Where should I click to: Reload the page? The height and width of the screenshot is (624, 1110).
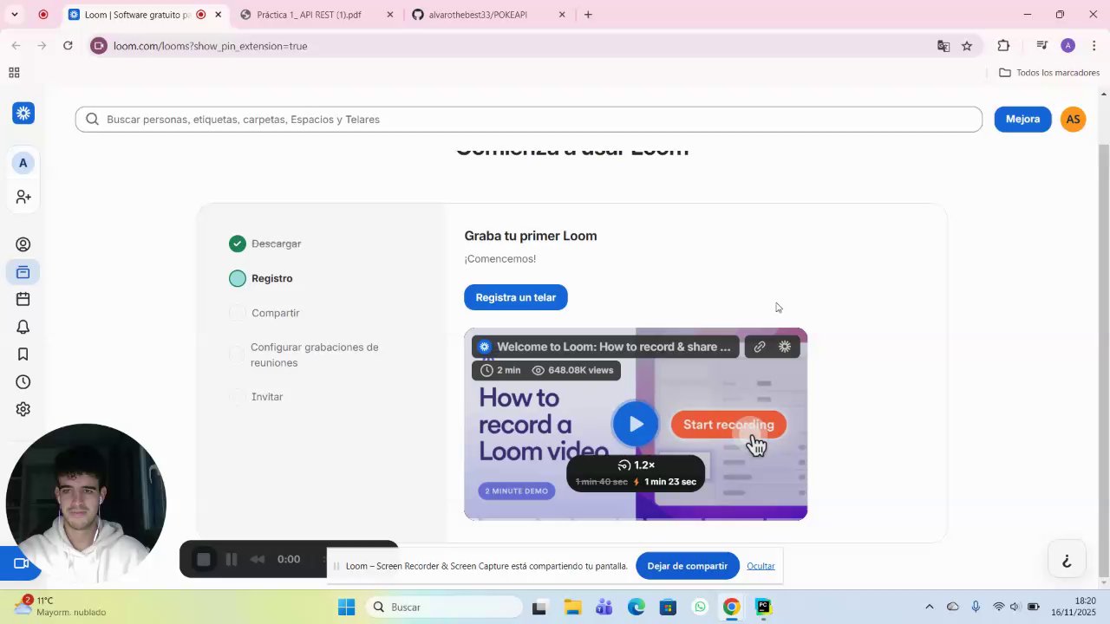[x=68, y=46]
